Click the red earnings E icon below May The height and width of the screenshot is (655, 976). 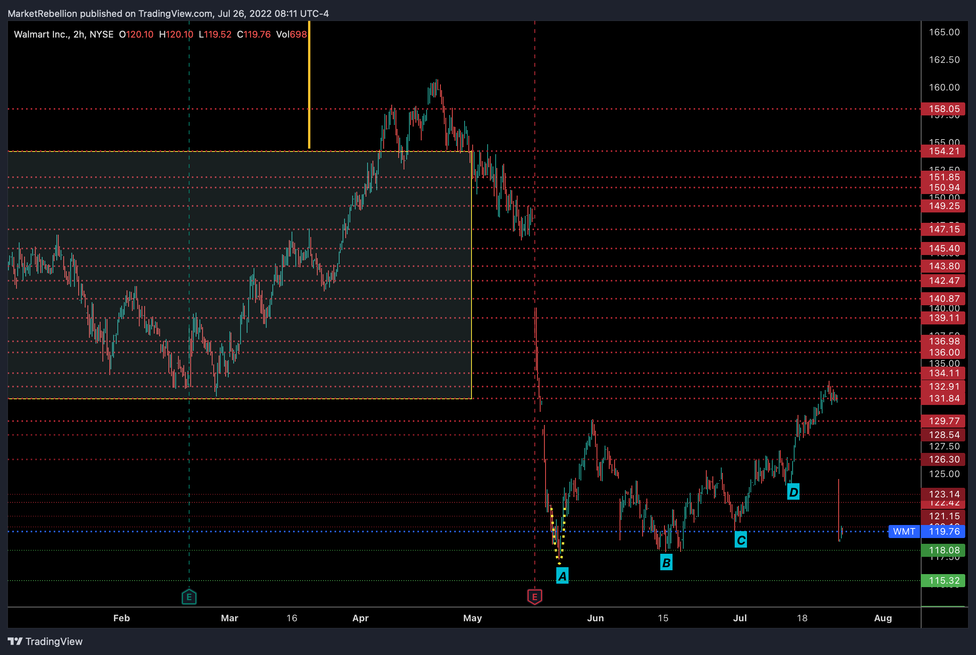point(535,597)
